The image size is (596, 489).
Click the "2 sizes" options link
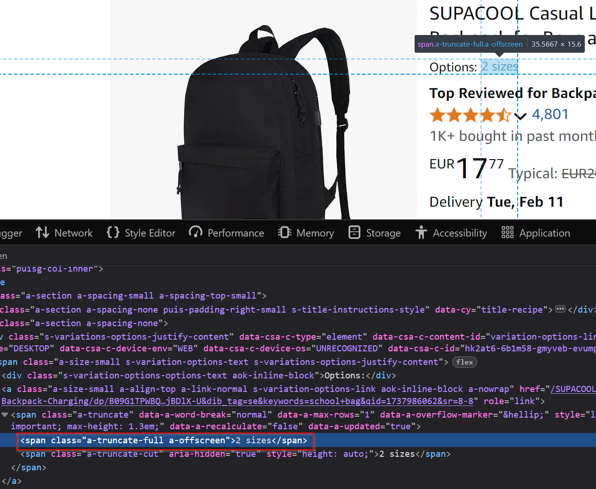pos(499,67)
